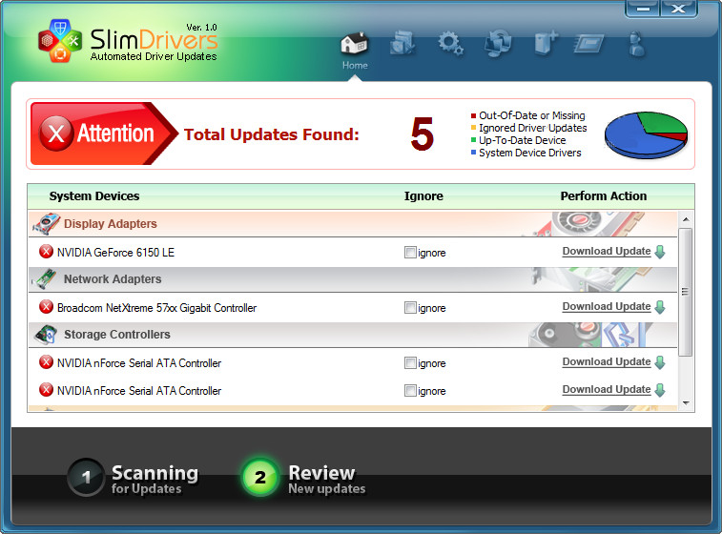Click the System Device Drivers legend text
Image resolution: width=722 pixels, height=534 pixels.
tap(530, 153)
